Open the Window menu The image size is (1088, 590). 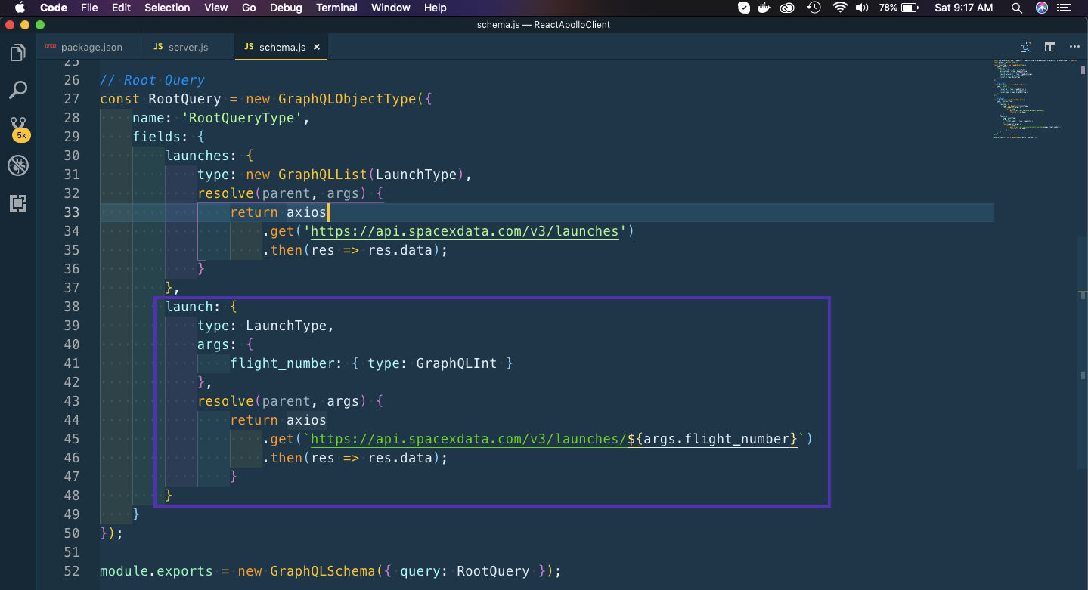pos(391,8)
